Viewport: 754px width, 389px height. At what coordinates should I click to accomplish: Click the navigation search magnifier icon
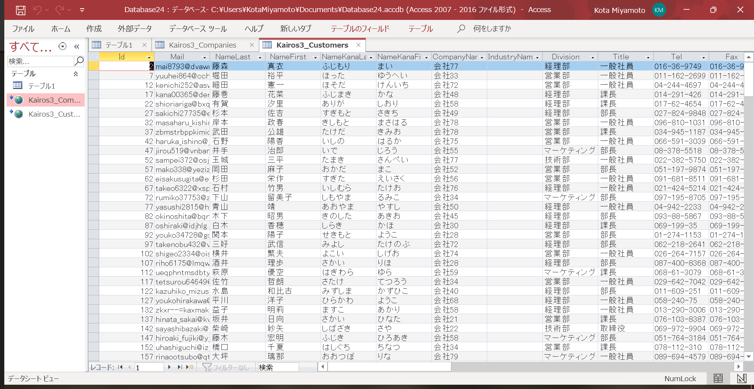coord(79,61)
